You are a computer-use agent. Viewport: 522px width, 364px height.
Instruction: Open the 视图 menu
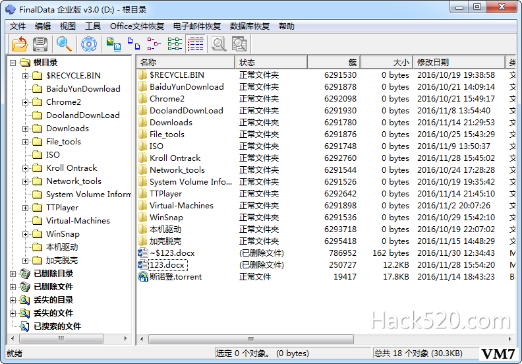[68, 26]
